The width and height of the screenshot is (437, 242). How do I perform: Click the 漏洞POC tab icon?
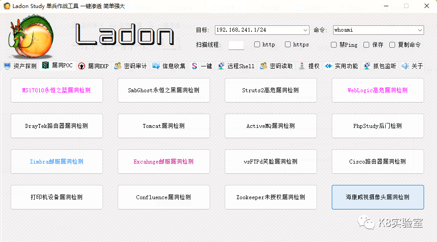(x=45, y=65)
